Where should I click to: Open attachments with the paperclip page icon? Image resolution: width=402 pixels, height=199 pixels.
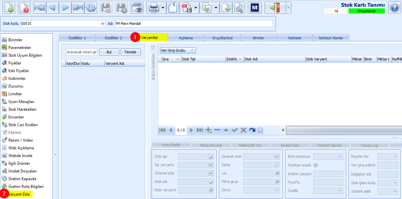pos(173,7)
